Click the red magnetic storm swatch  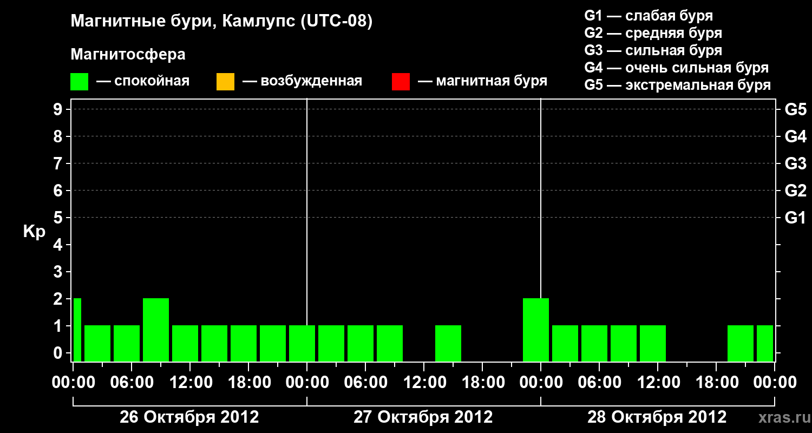[x=401, y=82]
